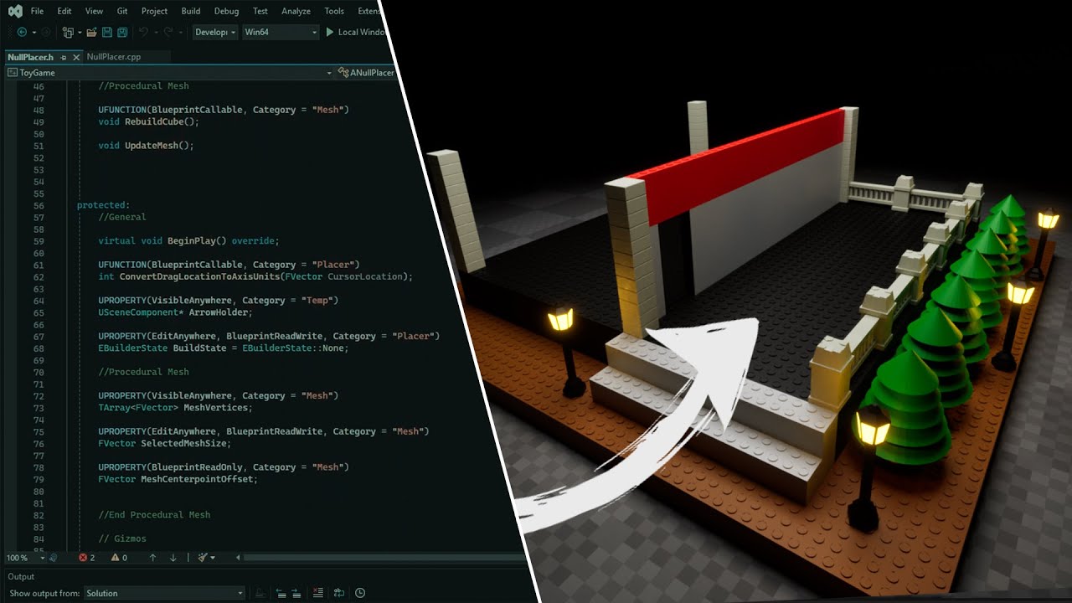Click the 'TArray<FVector> MeshVertices;' code line
Screen dimensions: 1072x603
(174, 407)
